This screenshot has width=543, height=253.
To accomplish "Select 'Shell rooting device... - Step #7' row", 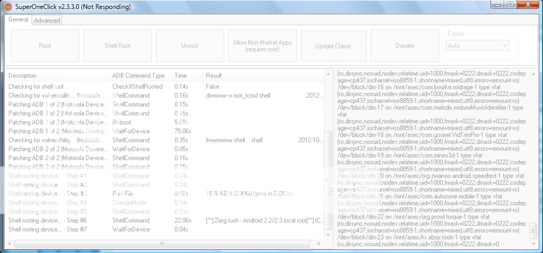I will click(x=165, y=230).
